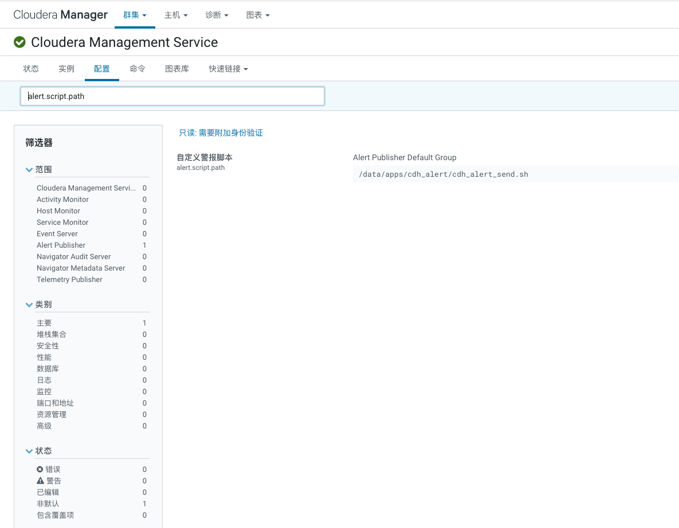Click the Alert Publisher Default Group label

[x=405, y=157]
